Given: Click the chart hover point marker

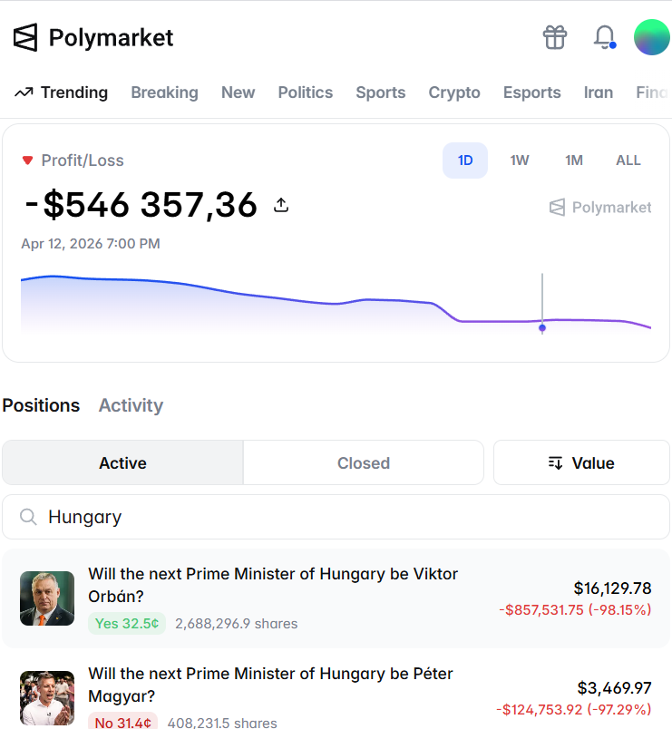Looking at the screenshot, I should (x=542, y=327).
